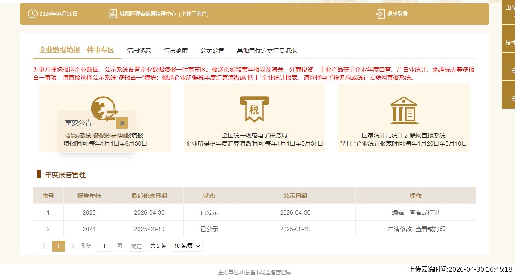515x275 pixels.
Task: Open the 公示公告 tab
Action: [212, 50]
